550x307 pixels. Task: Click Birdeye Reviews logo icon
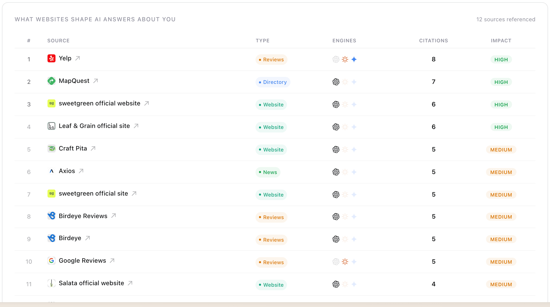51,216
